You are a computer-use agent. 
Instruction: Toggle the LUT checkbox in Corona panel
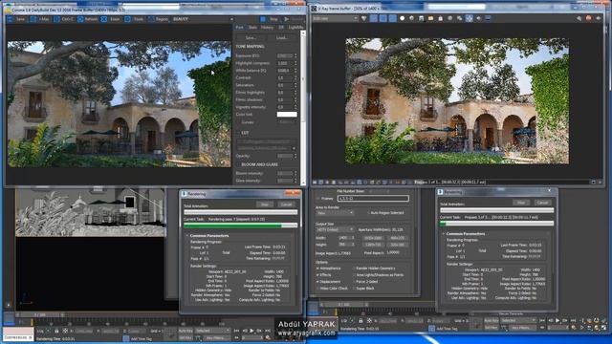point(238,133)
